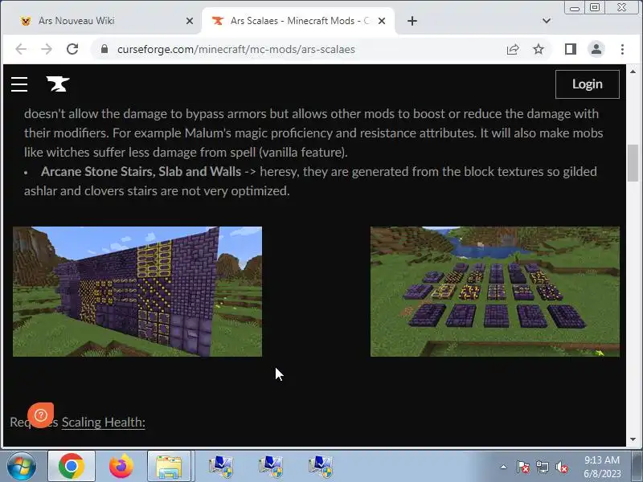Click 'Arcane Stone Stairs, Slab and Walls' text
The height and width of the screenshot is (482, 643).
141,172
